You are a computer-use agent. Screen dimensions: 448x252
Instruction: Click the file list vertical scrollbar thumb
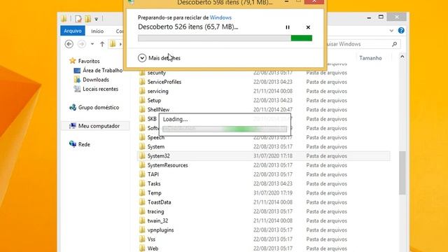[x=402, y=173]
